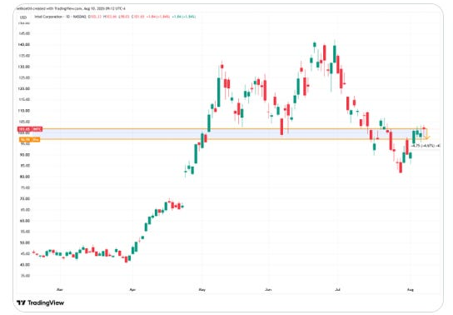Click the 75.00 price axis label
The height and width of the screenshot is (315, 453).
tap(25, 187)
